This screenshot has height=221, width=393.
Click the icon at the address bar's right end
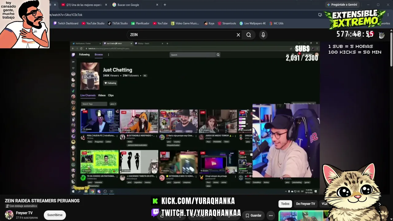tap(320, 15)
